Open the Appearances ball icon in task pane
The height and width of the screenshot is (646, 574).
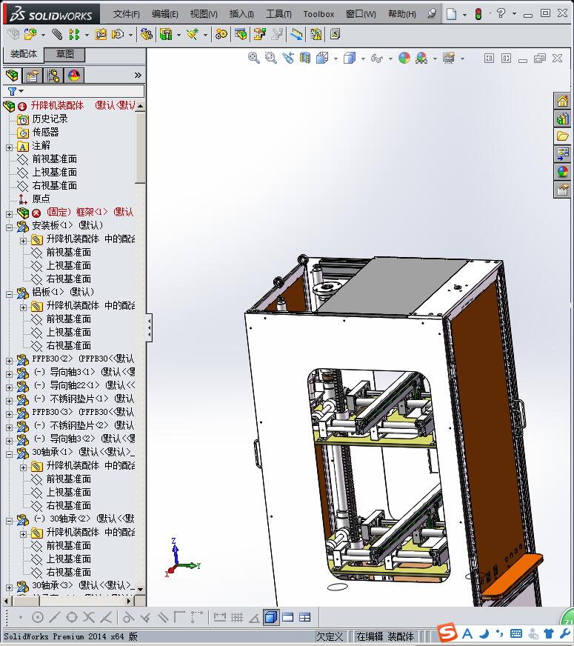pyautogui.click(x=562, y=172)
